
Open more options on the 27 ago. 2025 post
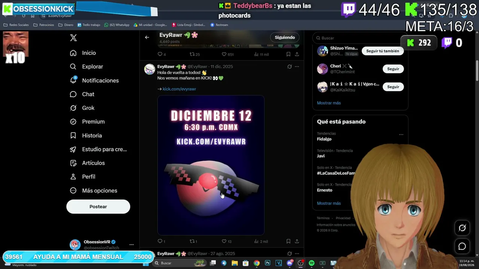click(x=297, y=254)
